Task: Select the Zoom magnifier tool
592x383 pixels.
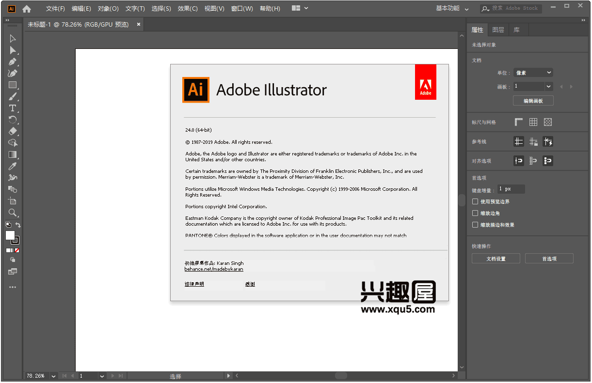Action: click(13, 213)
